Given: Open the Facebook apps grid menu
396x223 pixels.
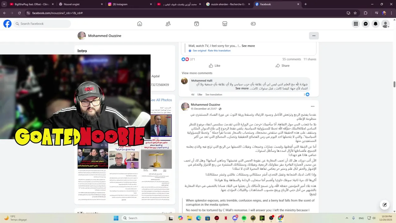Looking at the screenshot, I should (x=356, y=24).
